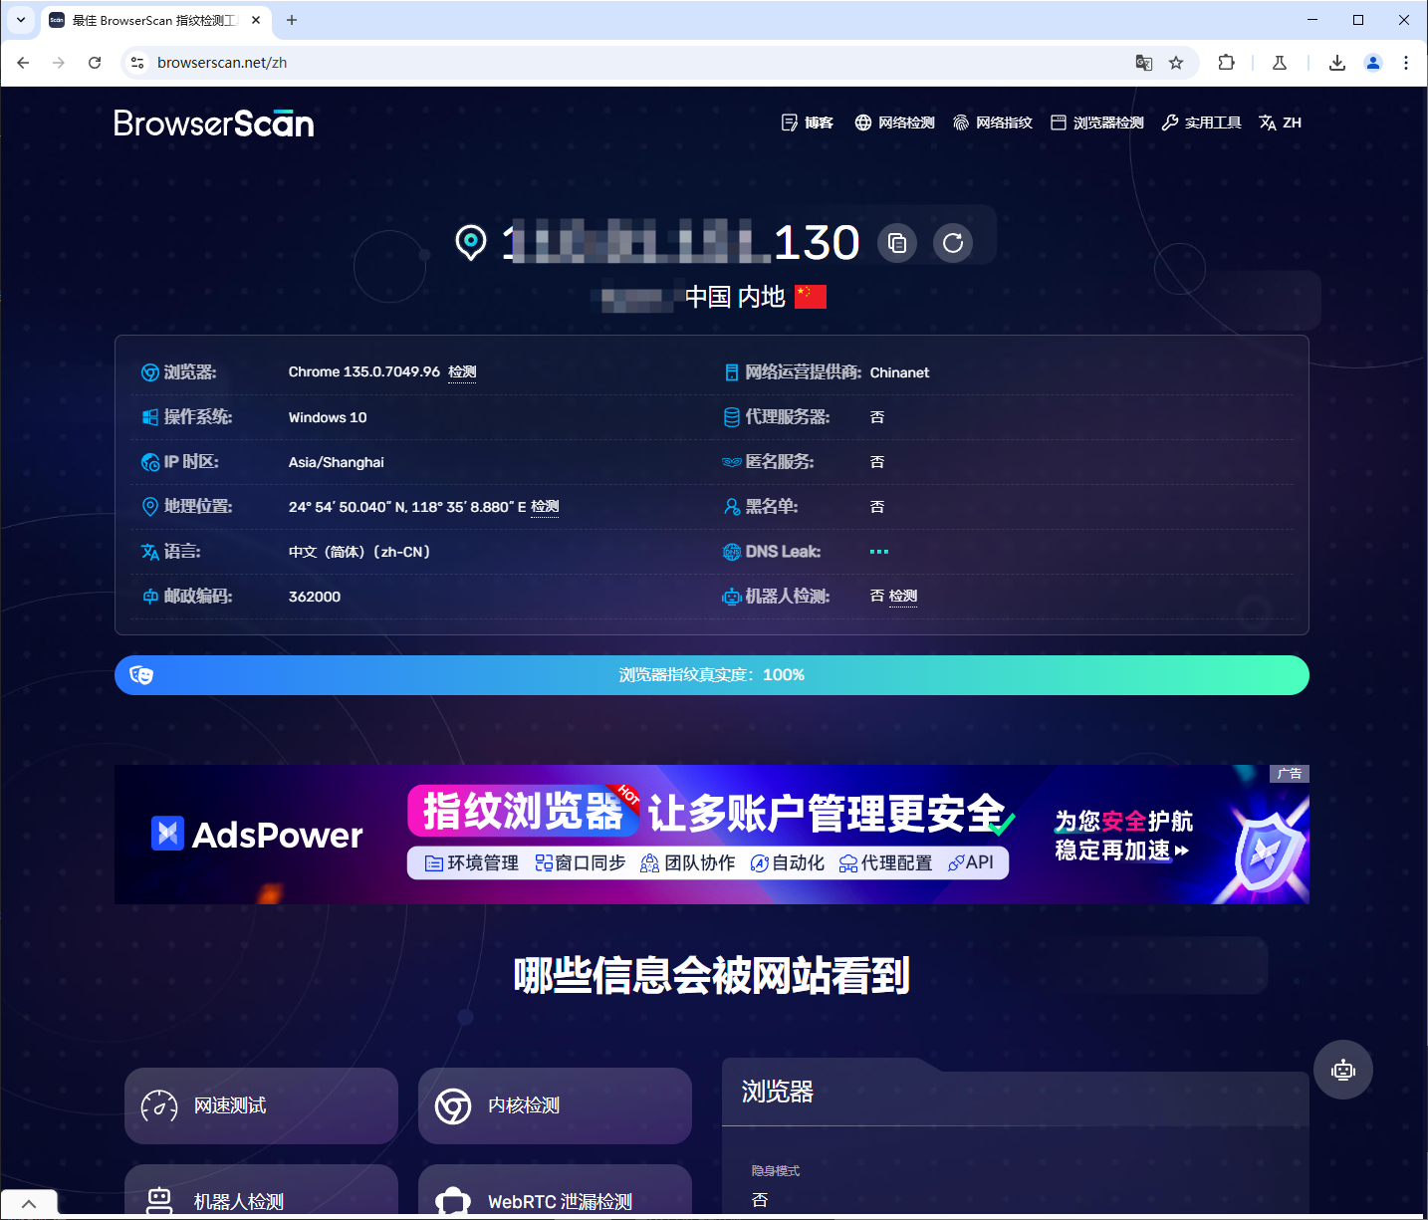Open a new browser tab

click(x=292, y=20)
